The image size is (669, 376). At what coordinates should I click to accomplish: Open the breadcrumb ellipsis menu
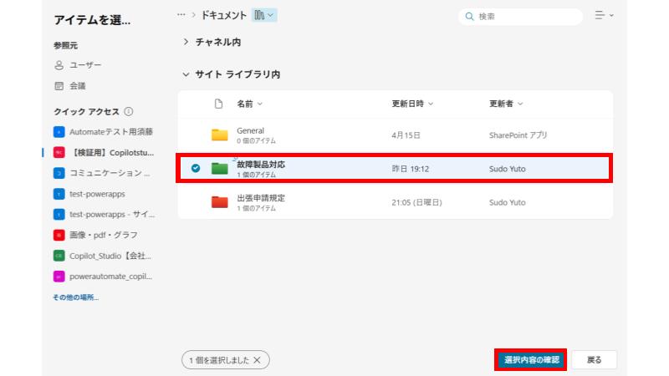click(x=181, y=15)
